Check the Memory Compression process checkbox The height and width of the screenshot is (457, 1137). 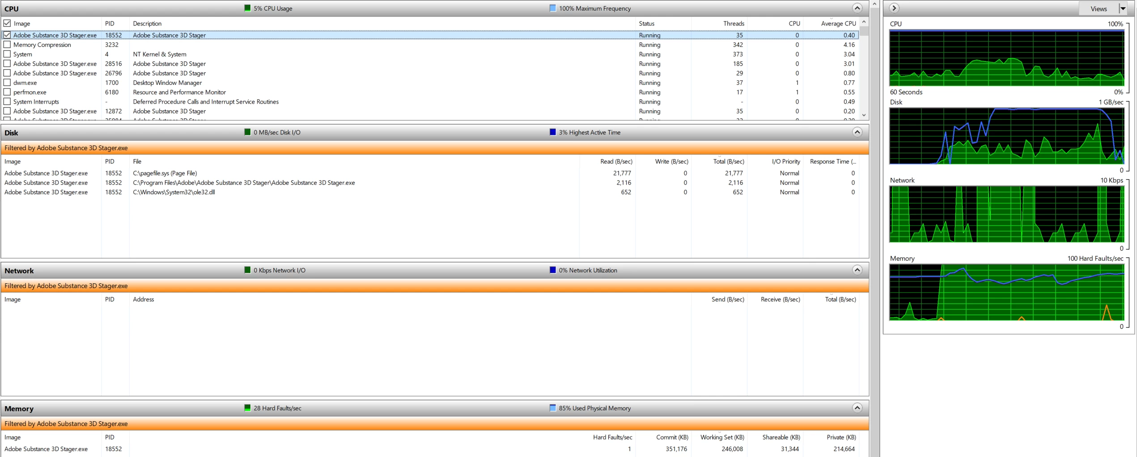[7, 45]
